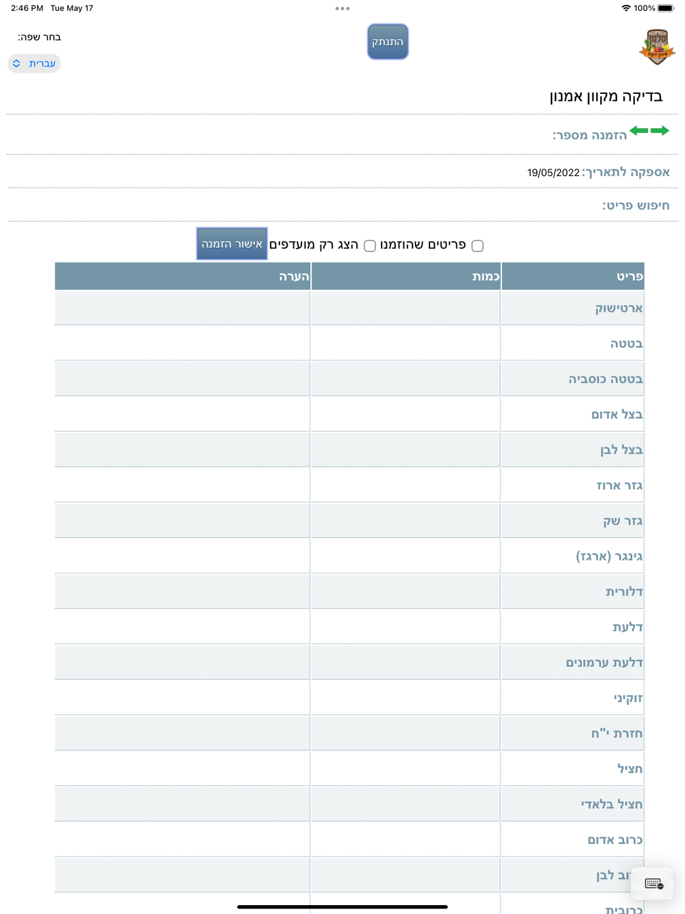Select the דלעת item
The image size is (685, 914).
click(x=627, y=628)
